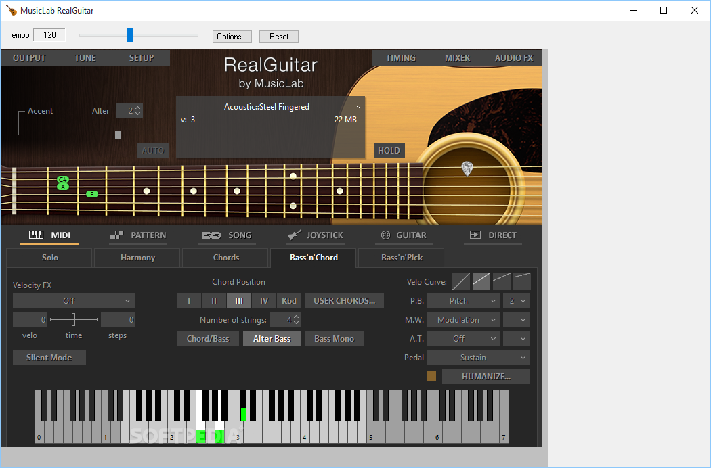The height and width of the screenshot is (468, 711).
Task: Open the AUDIO FX panel
Action: (x=514, y=58)
